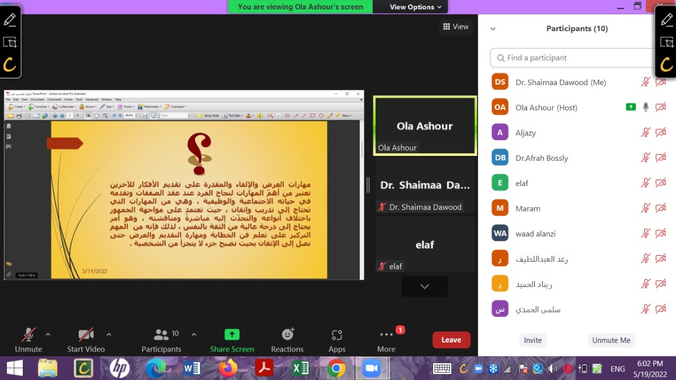The image size is (676, 380).
Task: Toggle Start Video camera button
Action: [x=86, y=335]
